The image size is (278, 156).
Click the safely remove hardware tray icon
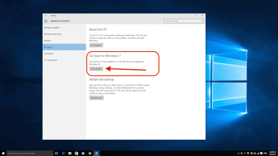[241, 153]
